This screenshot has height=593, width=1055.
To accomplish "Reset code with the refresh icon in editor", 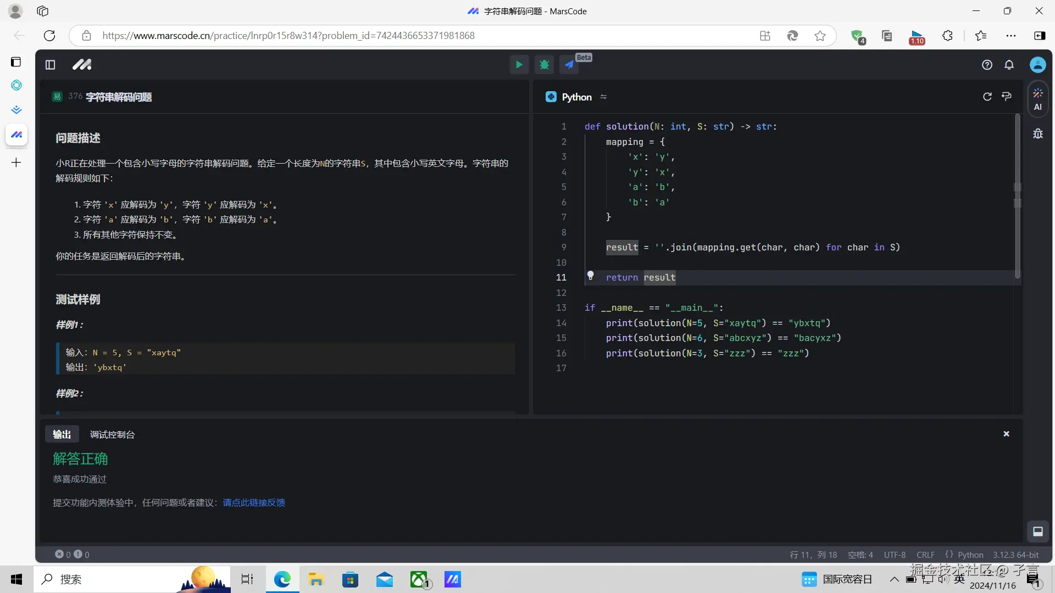I will coord(987,97).
